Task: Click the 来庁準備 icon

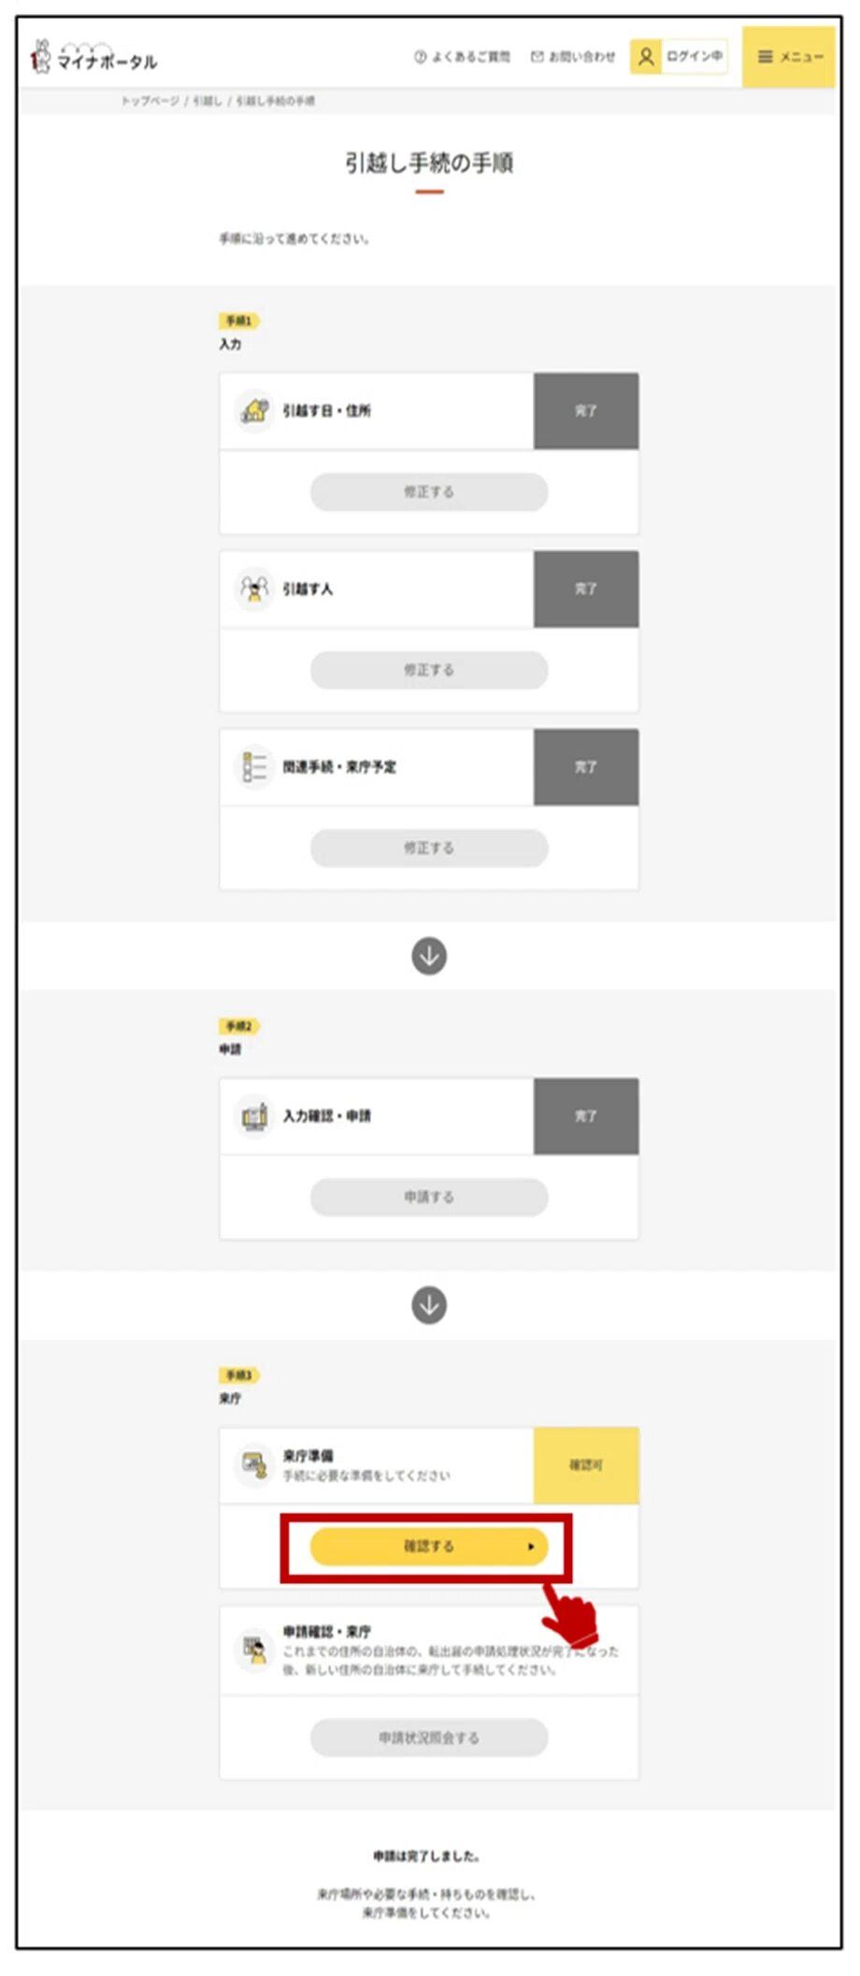Action: click(253, 1464)
